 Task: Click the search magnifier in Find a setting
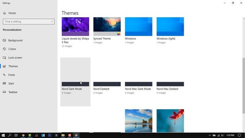(52, 21)
